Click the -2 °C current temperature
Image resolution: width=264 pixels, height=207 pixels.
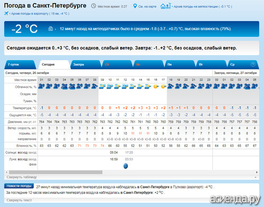24,29
